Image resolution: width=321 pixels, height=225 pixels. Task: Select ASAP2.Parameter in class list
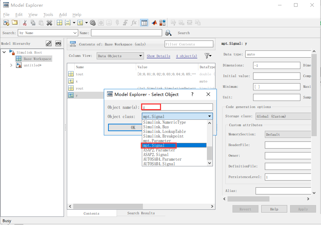point(175,150)
